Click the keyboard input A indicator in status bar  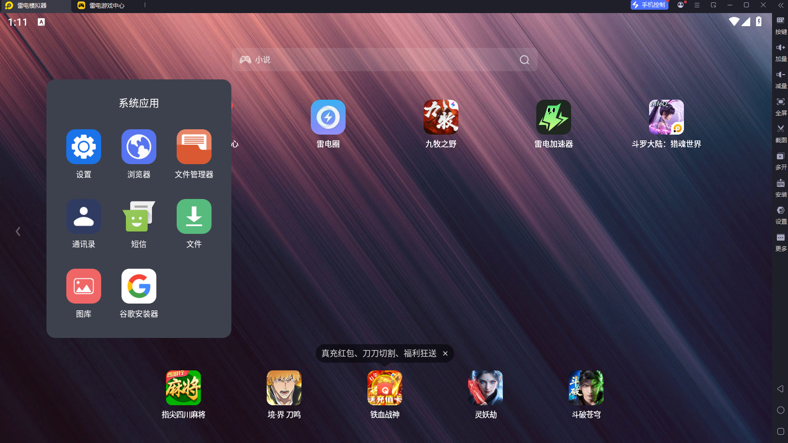42,22
